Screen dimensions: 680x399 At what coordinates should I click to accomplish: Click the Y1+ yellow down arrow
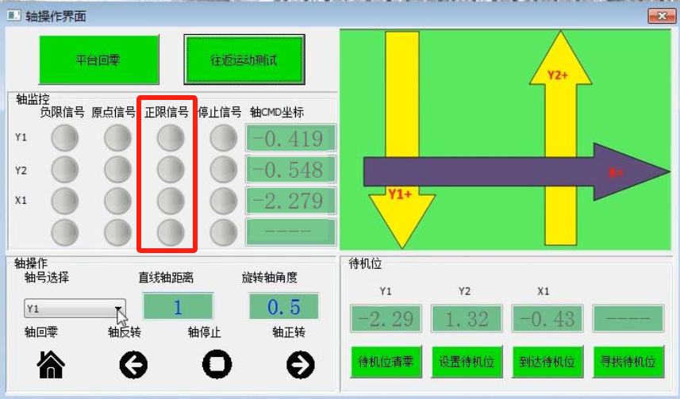pyautogui.click(x=401, y=119)
